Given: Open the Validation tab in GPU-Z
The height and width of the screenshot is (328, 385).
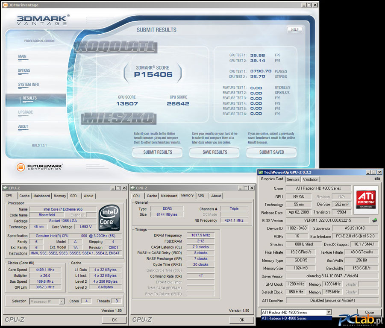Looking at the screenshot, I should (311, 179).
